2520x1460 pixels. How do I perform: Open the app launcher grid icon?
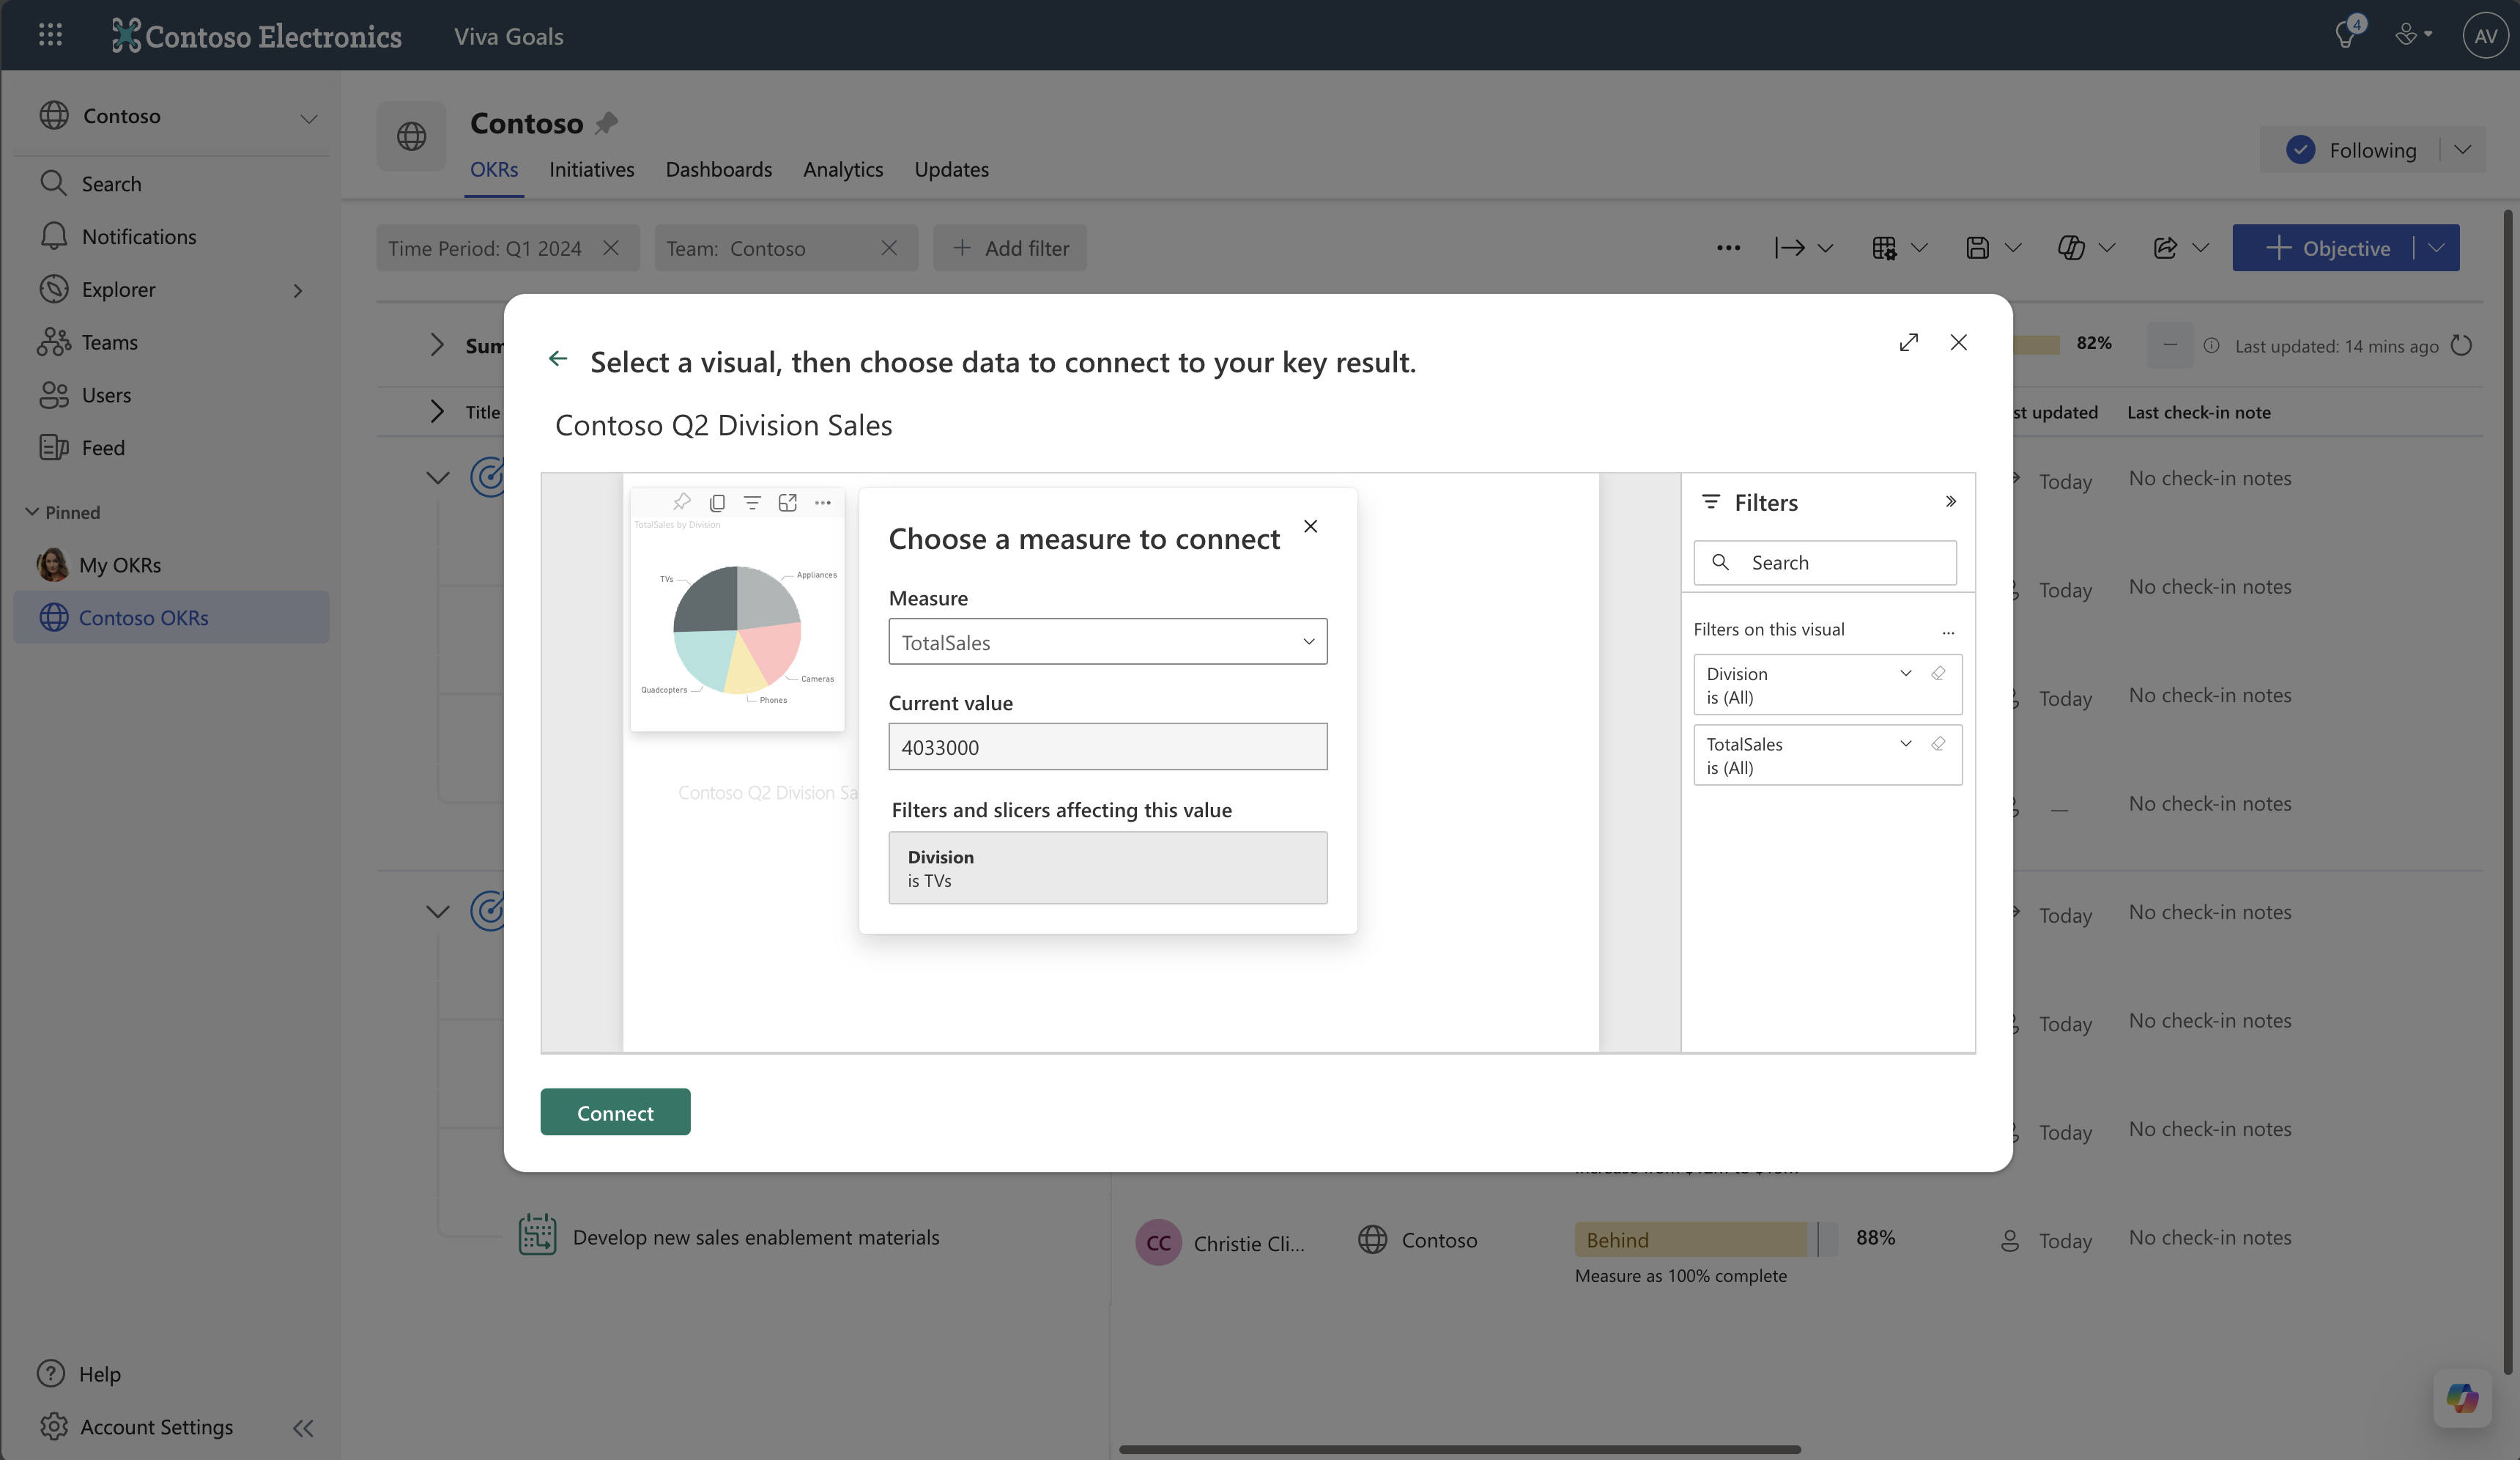[x=50, y=35]
